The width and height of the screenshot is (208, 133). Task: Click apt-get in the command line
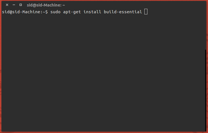(72, 12)
